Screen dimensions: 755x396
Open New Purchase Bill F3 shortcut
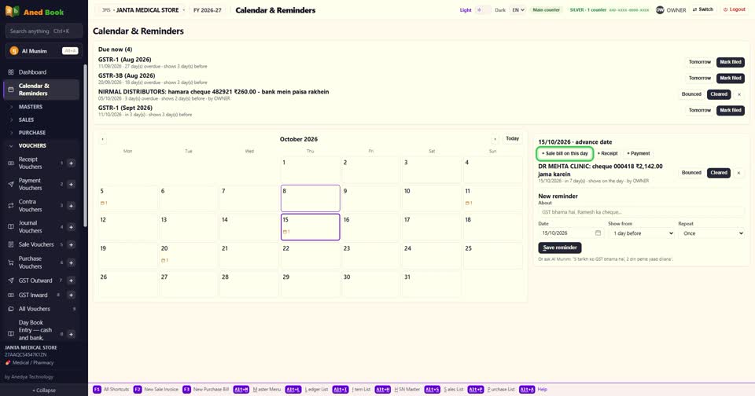point(205,389)
